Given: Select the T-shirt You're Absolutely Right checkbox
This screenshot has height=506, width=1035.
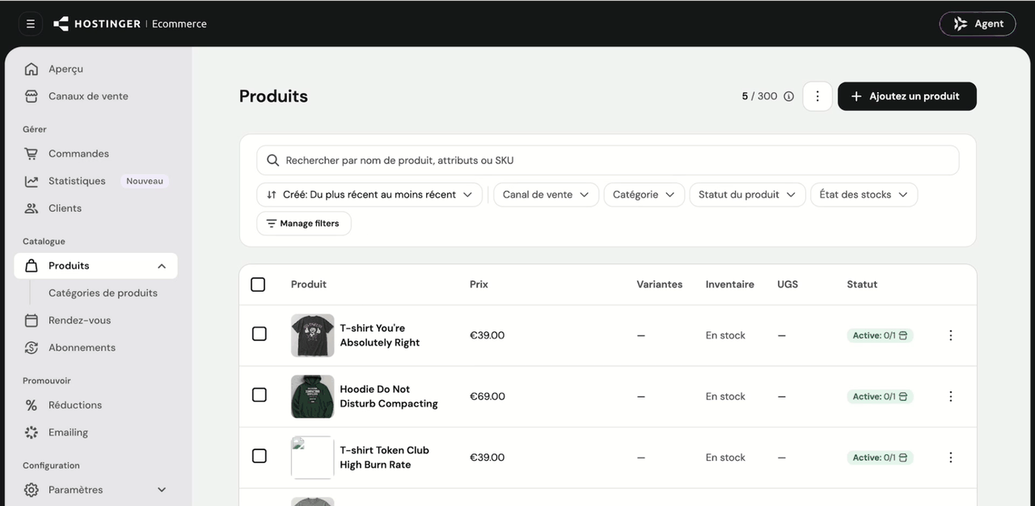Looking at the screenshot, I should 260,334.
